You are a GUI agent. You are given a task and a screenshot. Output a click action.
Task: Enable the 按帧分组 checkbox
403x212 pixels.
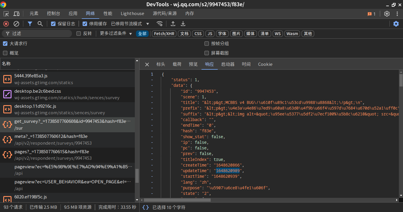[207, 43]
